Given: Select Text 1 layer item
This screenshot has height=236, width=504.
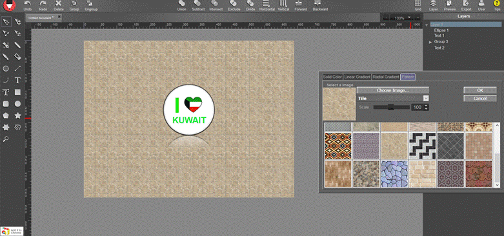Looking at the screenshot, I should click(439, 35).
